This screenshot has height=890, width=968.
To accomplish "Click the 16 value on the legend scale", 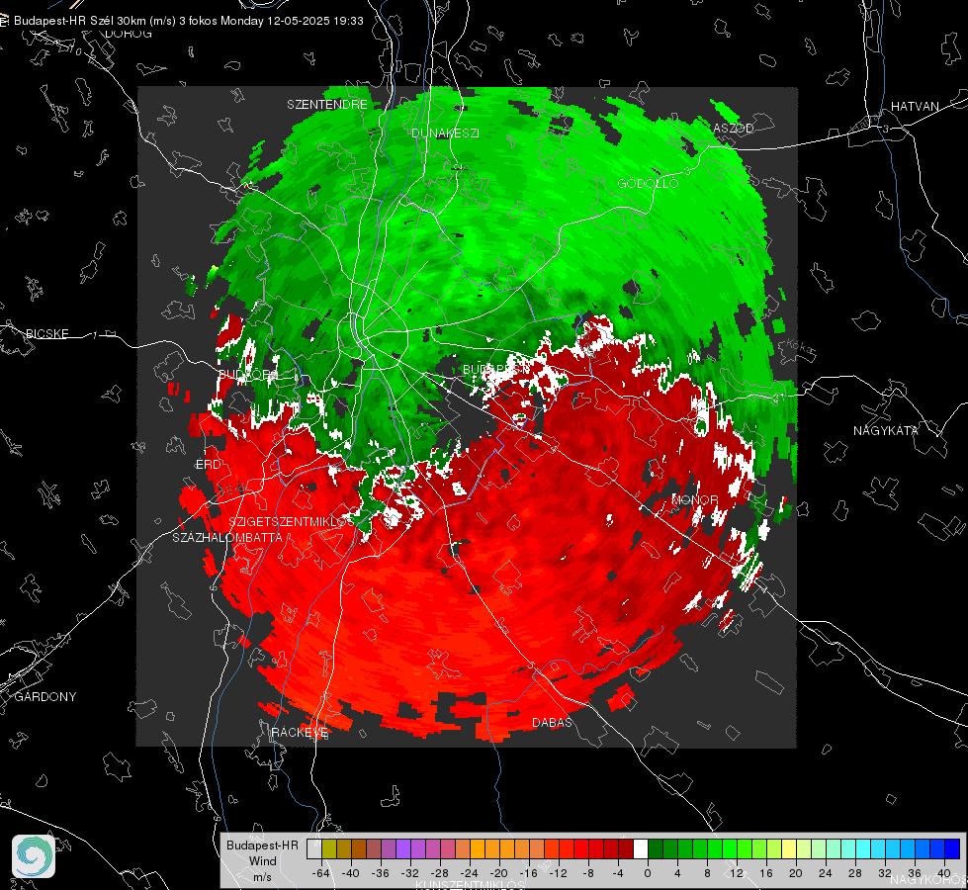I will [x=766, y=873].
